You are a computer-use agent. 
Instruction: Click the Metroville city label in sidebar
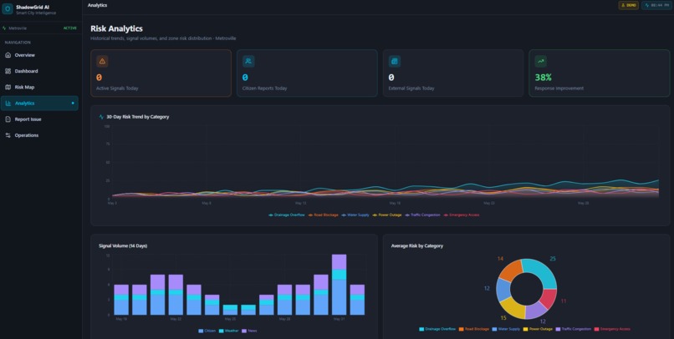[18, 28]
